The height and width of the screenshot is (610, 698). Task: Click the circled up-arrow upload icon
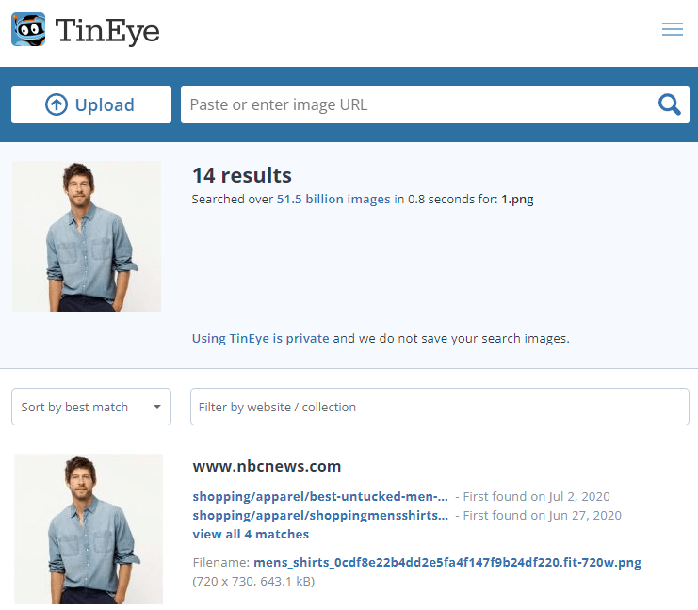pos(57,105)
